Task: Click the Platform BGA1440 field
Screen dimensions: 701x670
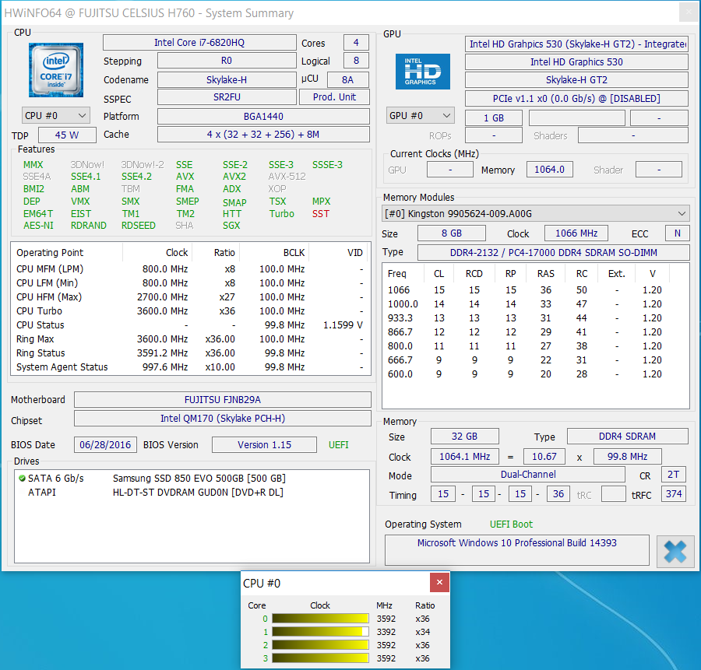Action: click(263, 116)
